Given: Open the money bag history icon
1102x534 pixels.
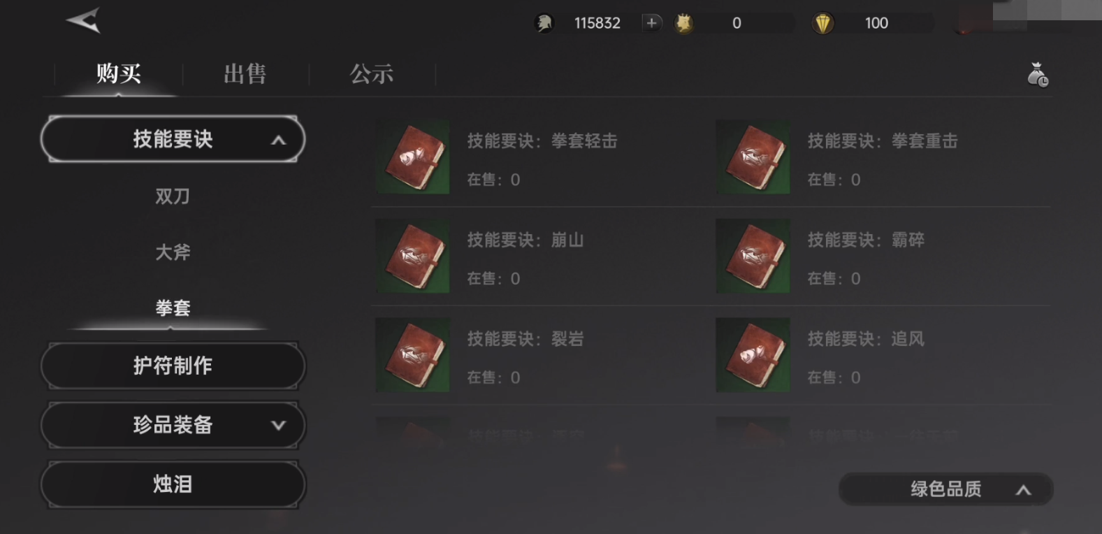Looking at the screenshot, I should (x=1038, y=75).
